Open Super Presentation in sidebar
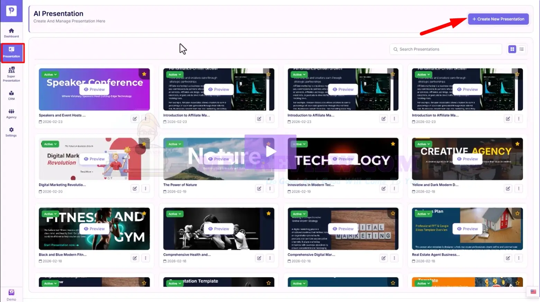Image resolution: width=540 pixels, height=302 pixels. click(11, 74)
